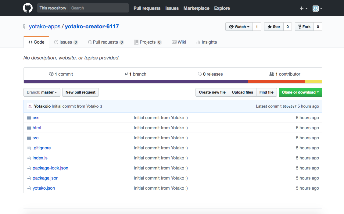The image size is (344, 214).
Task: Open the package-lock.json file
Action: [50, 168]
